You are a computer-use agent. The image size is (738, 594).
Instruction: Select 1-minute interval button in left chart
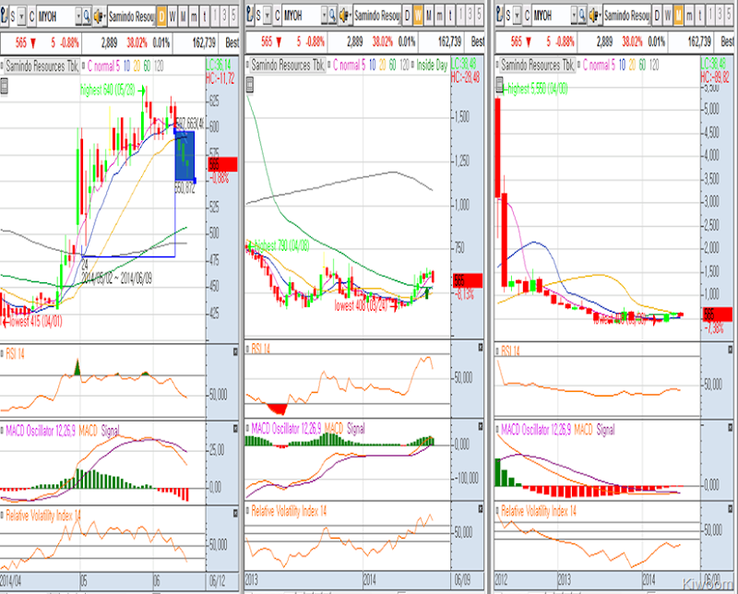[215, 17]
